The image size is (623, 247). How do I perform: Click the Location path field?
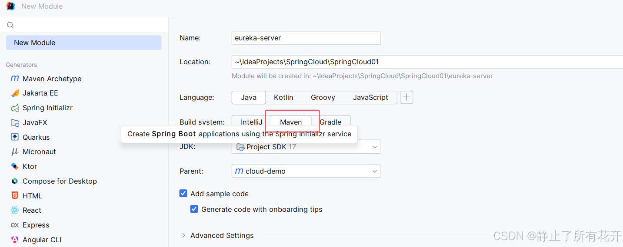427,62
